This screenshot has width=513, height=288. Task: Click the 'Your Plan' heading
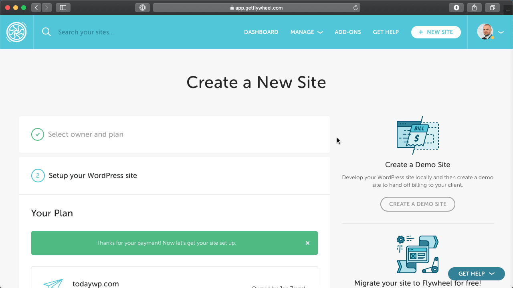(x=52, y=213)
